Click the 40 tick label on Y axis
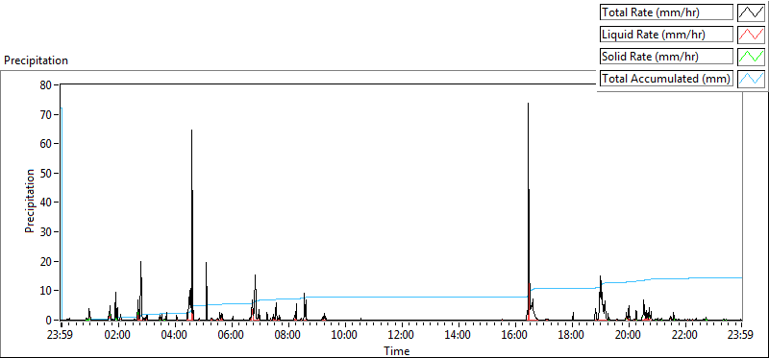 pos(45,203)
